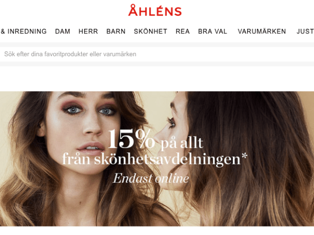The image size is (314, 235).
Task: Select BRA VAL in navigation
Action: (x=212, y=31)
